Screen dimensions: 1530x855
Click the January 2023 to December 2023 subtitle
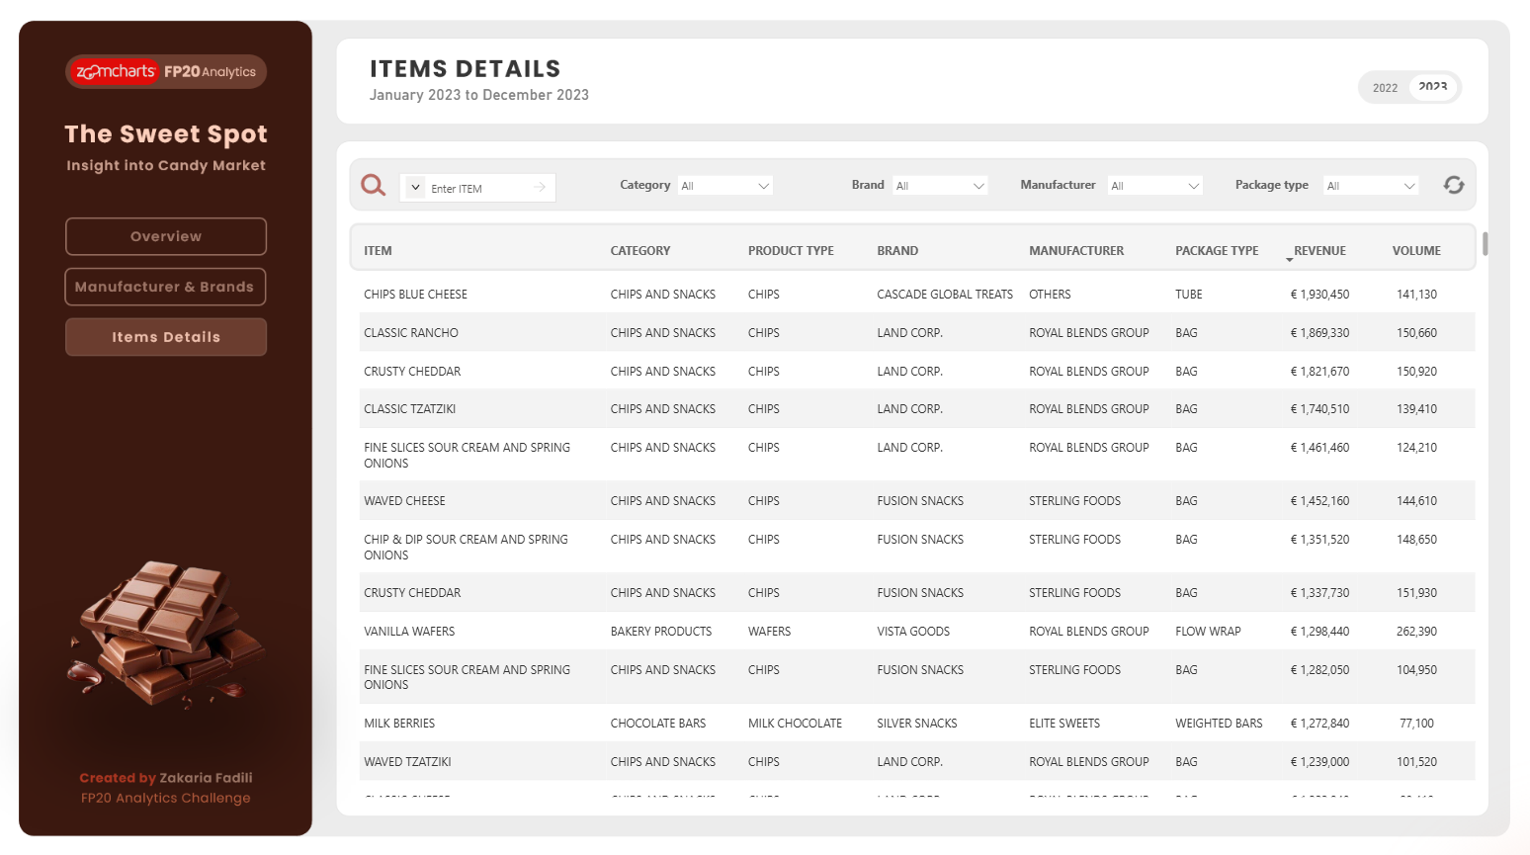tap(479, 95)
